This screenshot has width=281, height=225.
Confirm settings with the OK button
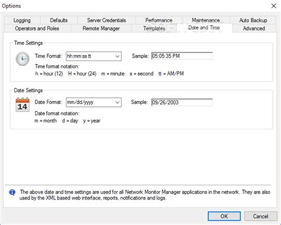[224, 216]
